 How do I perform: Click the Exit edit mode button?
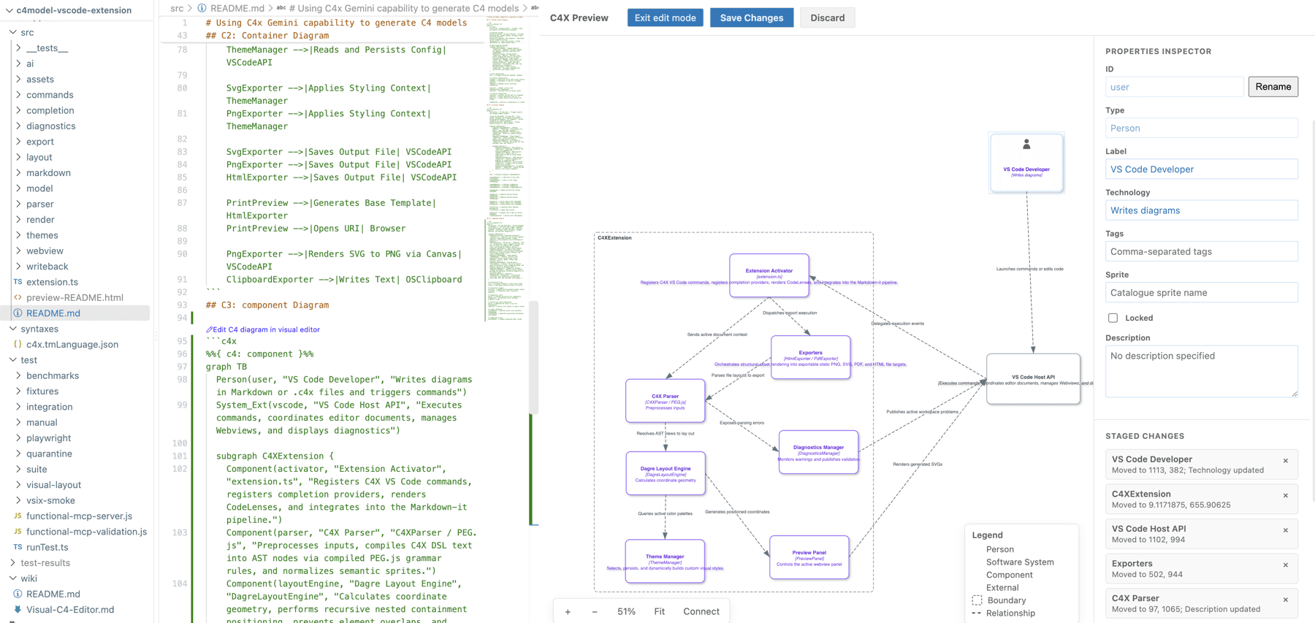665,18
